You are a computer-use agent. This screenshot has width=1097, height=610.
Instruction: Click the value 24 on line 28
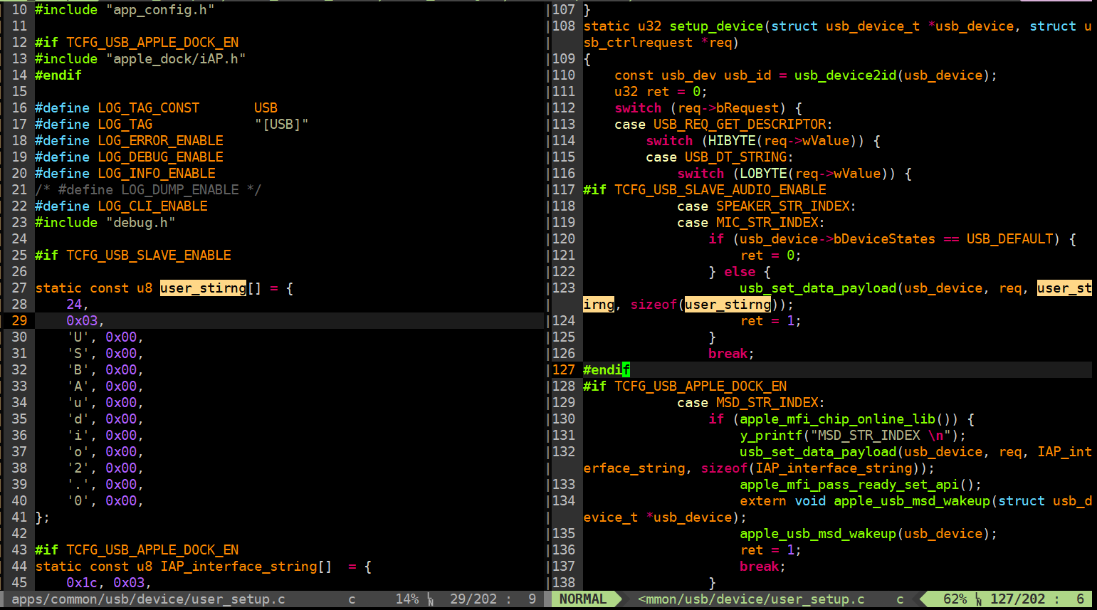74,305
